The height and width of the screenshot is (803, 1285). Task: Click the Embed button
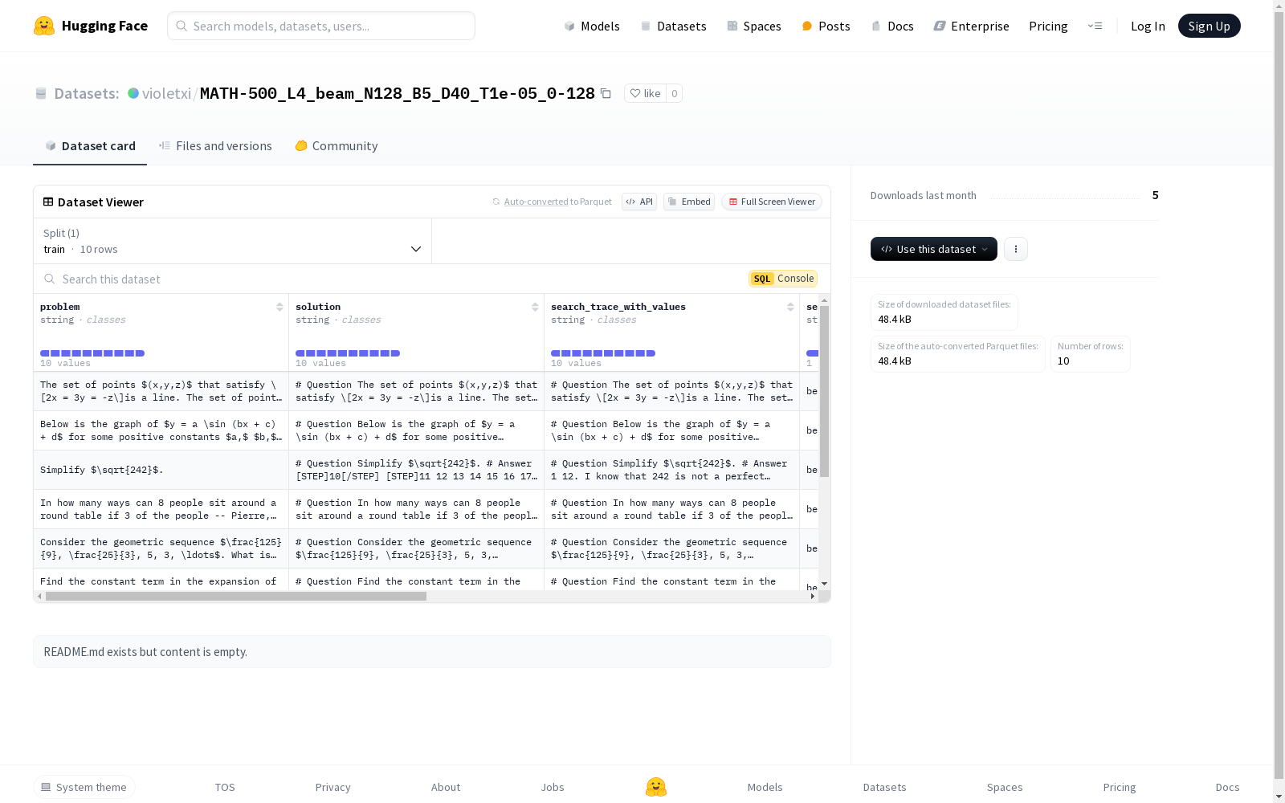689,202
